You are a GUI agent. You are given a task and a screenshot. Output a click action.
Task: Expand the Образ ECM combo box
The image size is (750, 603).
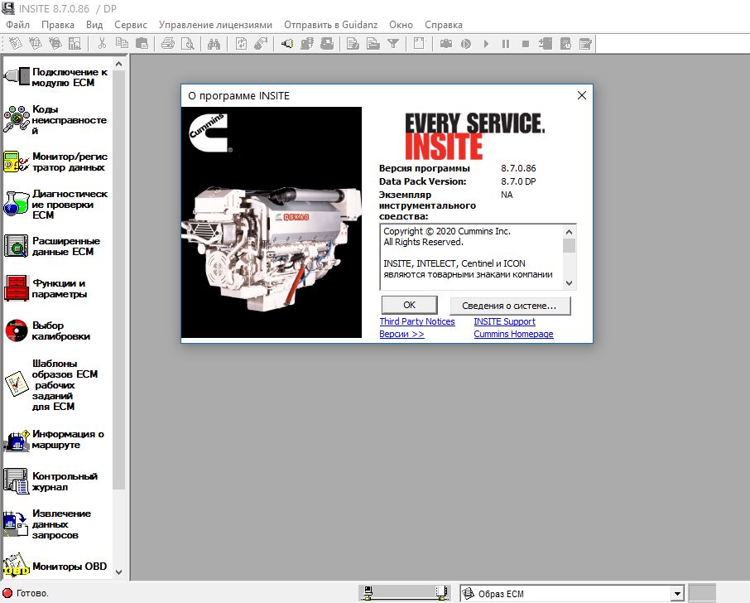pyautogui.click(x=677, y=593)
